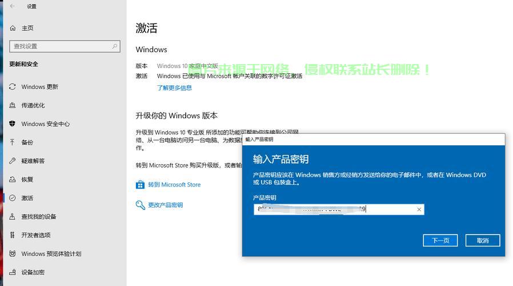This screenshot has height=286, width=513.
Task: Click the 查找我的设备 locator icon
Action: (13, 216)
